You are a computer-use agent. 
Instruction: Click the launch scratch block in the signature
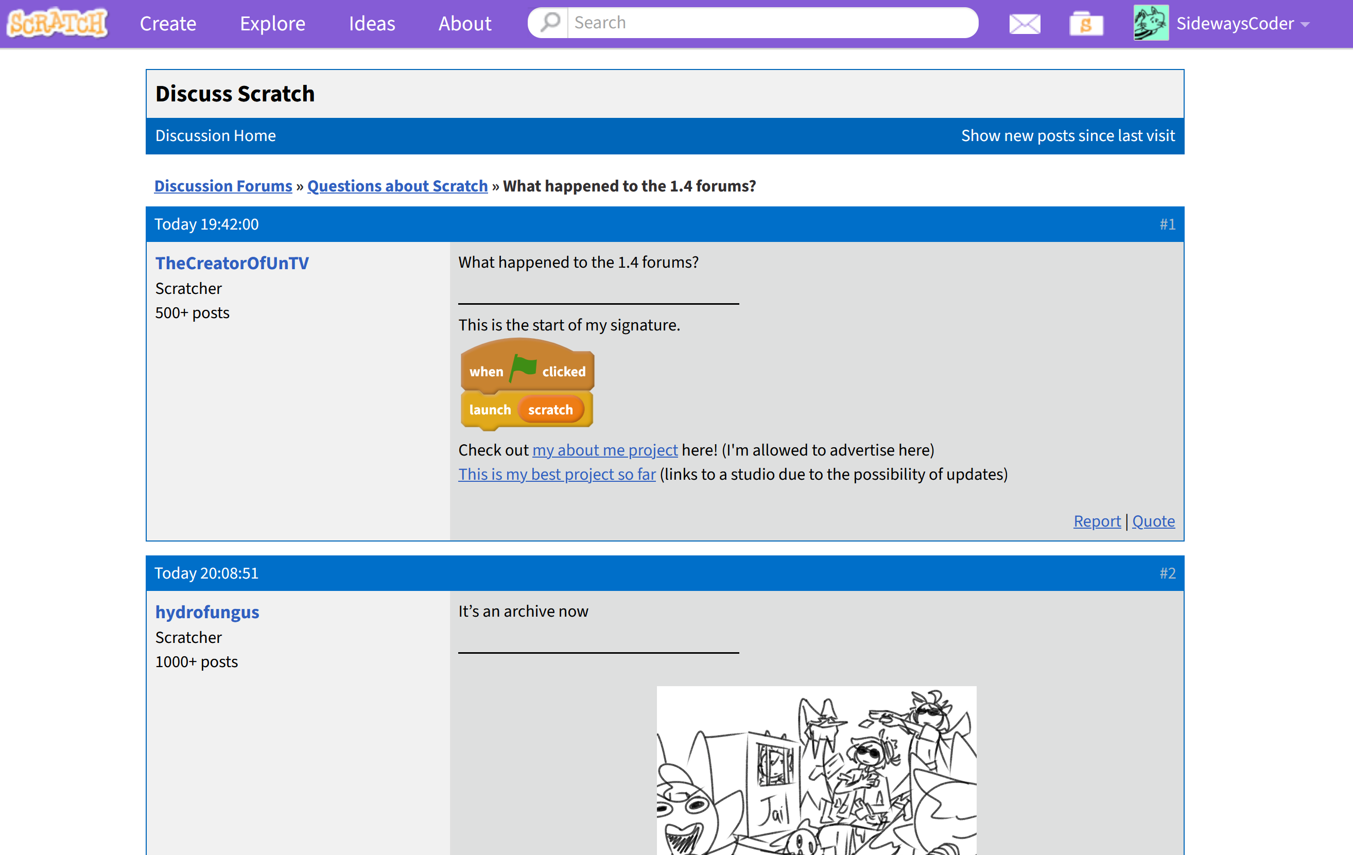525,410
